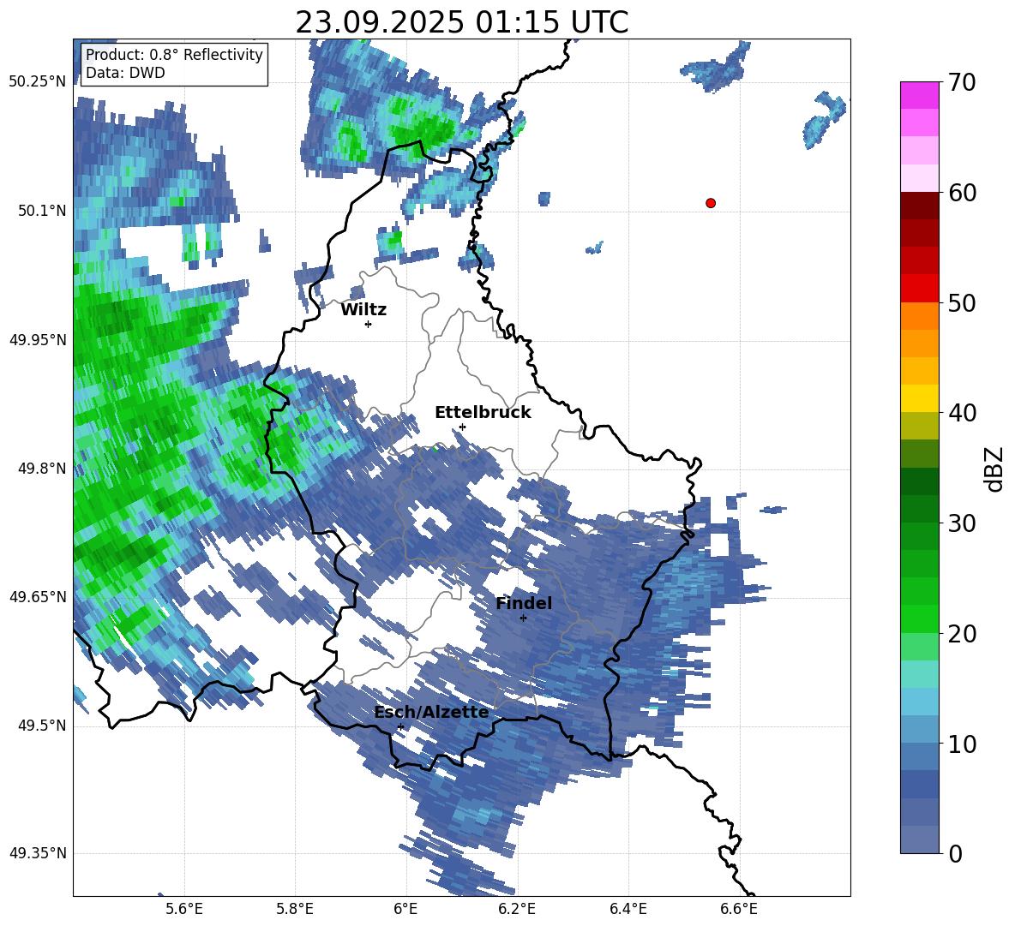
Task: Click the colorbar tick value 30
Action: 961,523
